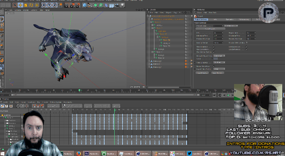Click Make Editable cube in left toolbar

[2, 19]
